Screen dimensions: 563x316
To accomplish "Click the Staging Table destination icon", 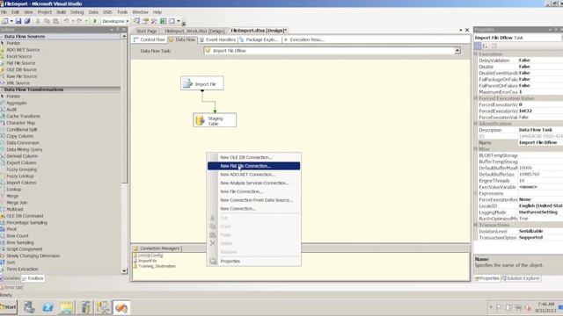I will [x=200, y=120].
